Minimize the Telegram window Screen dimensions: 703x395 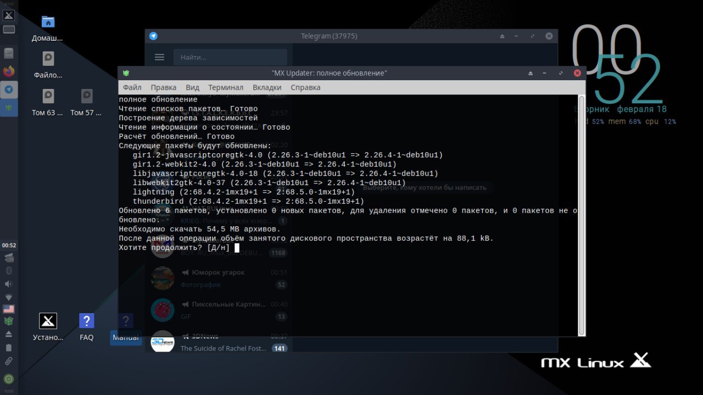(x=517, y=36)
